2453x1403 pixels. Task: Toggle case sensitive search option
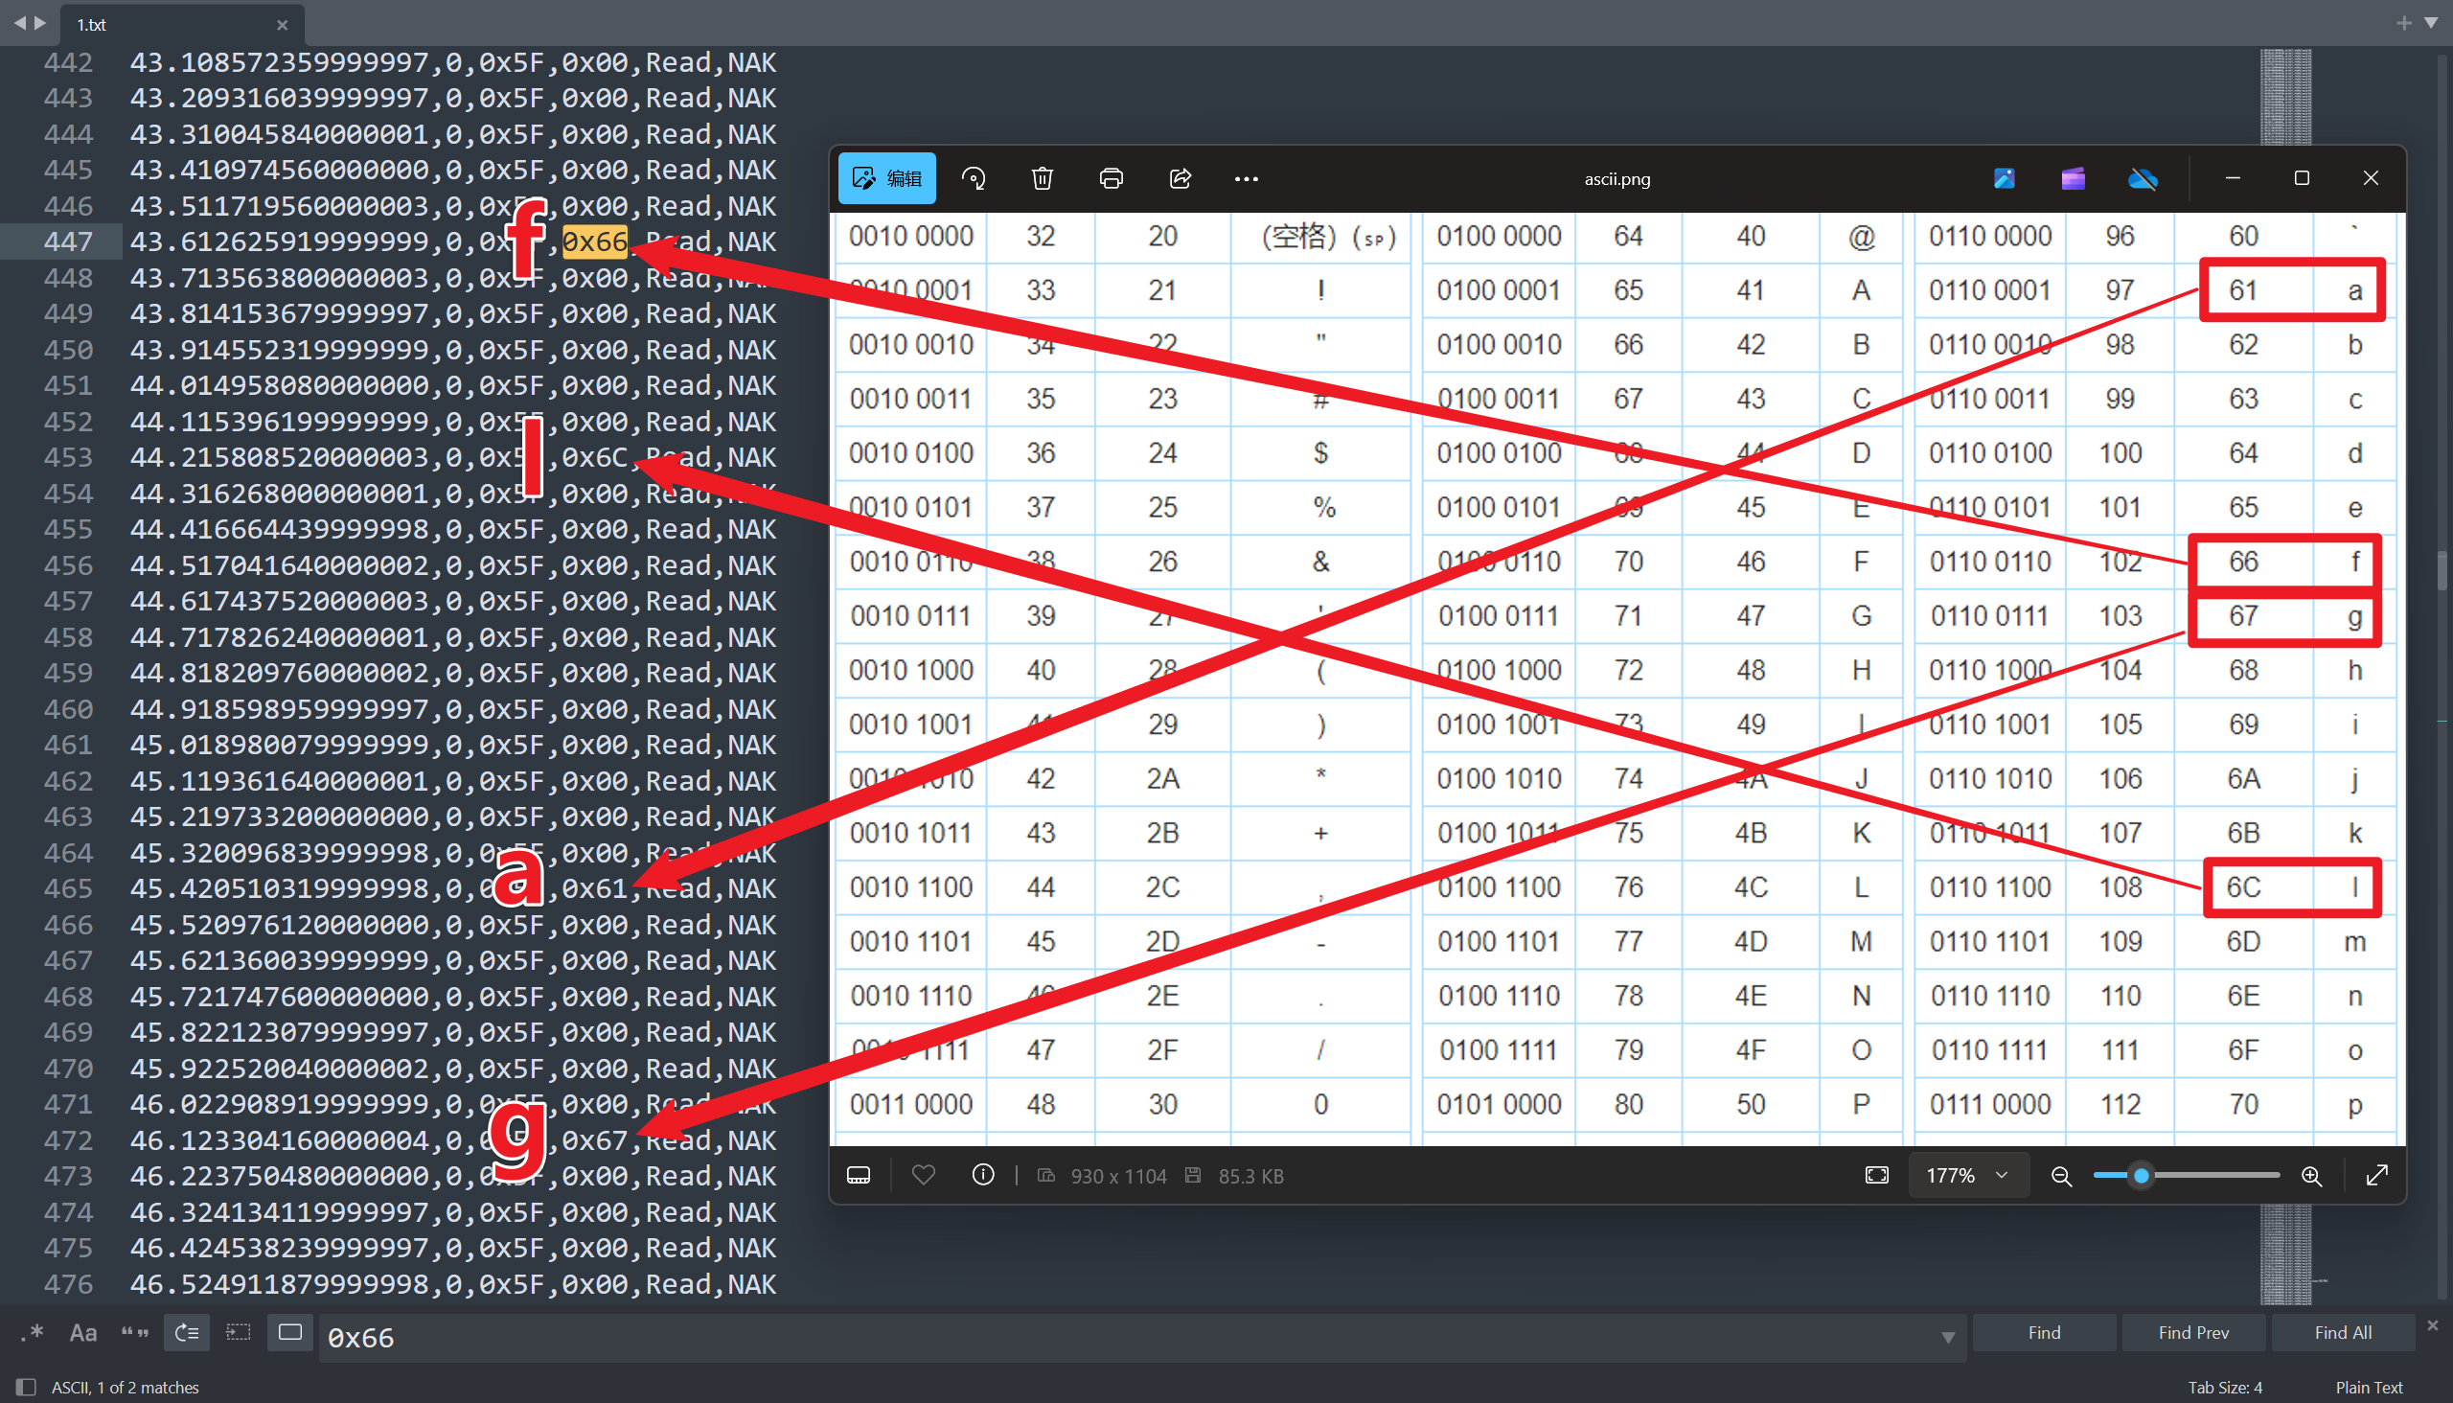pyautogui.click(x=82, y=1334)
